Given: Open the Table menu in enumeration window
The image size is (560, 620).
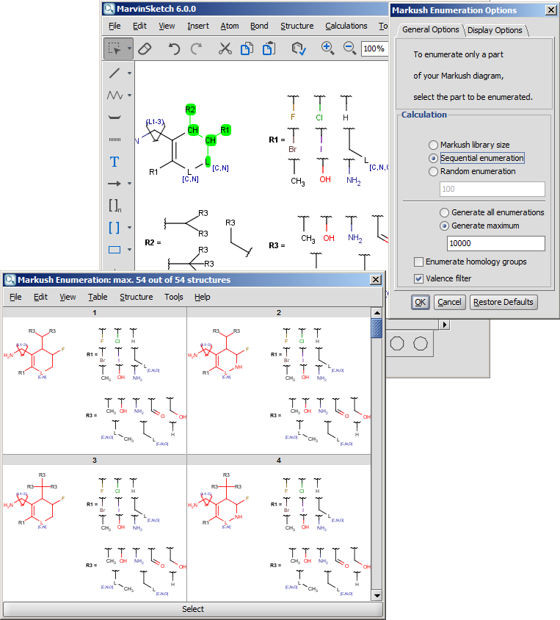Looking at the screenshot, I should (x=98, y=297).
